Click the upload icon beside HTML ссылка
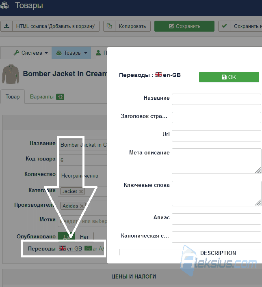 (6, 26)
